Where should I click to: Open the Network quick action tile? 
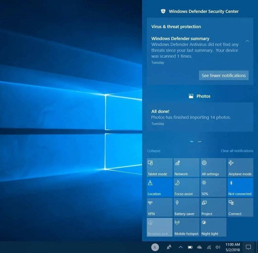click(186, 168)
